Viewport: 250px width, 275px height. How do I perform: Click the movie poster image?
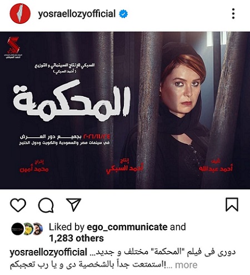(x=125, y=111)
